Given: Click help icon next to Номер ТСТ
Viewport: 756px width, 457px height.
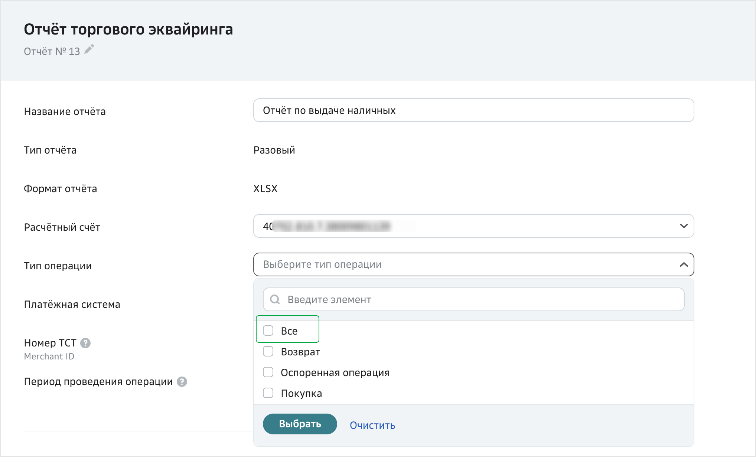Looking at the screenshot, I should [85, 343].
